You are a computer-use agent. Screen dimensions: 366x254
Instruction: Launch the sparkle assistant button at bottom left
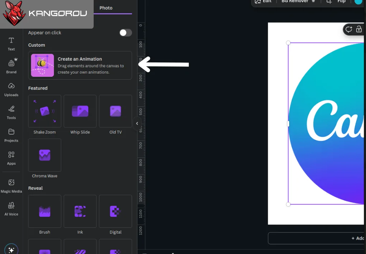pyautogui.click(x=11, y=249)
